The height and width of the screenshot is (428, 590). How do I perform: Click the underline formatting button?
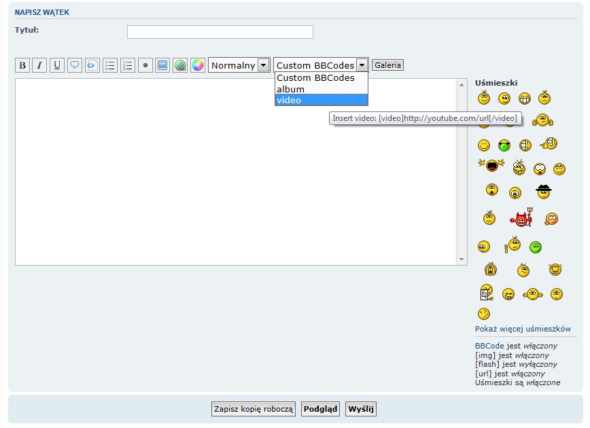[x=57, y=65]
